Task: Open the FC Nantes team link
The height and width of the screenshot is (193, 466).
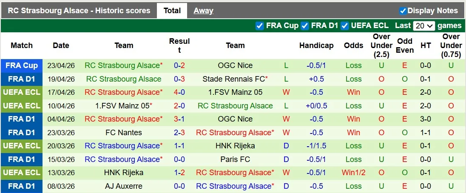Action: [124, 133]
